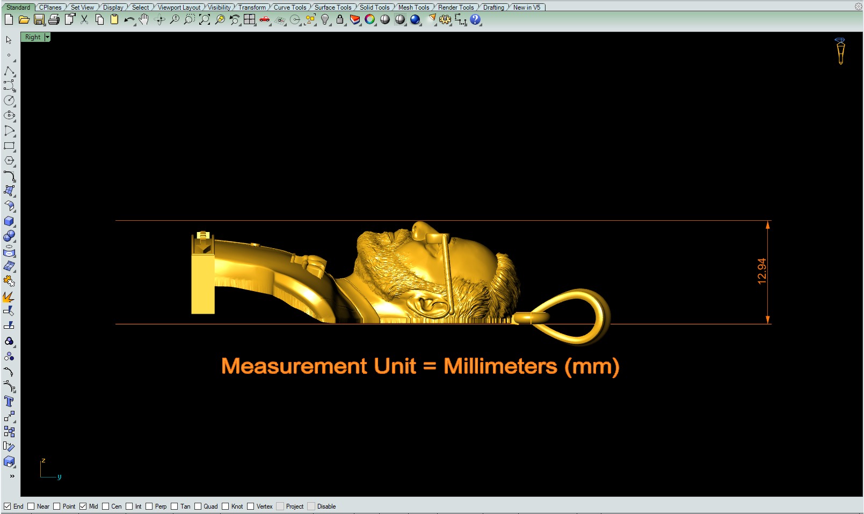Enable the Int osnap checkbox
This screenshot has width=864, height=514.
coord(129,506)
